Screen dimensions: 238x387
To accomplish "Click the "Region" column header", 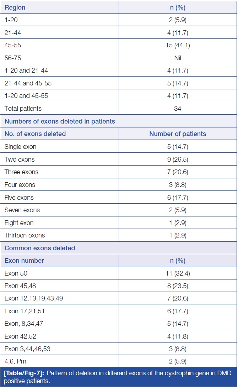I will (15, 7).
